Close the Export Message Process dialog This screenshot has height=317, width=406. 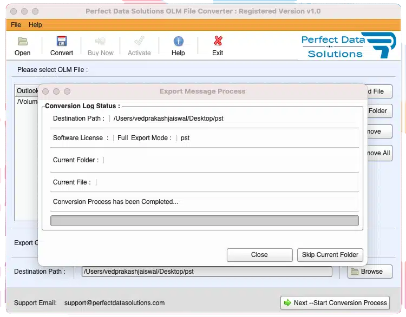(x=260, y=255)
